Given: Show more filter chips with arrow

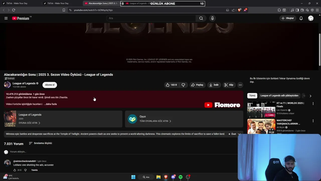Looking at the screenshot, I should coord(310,96).
